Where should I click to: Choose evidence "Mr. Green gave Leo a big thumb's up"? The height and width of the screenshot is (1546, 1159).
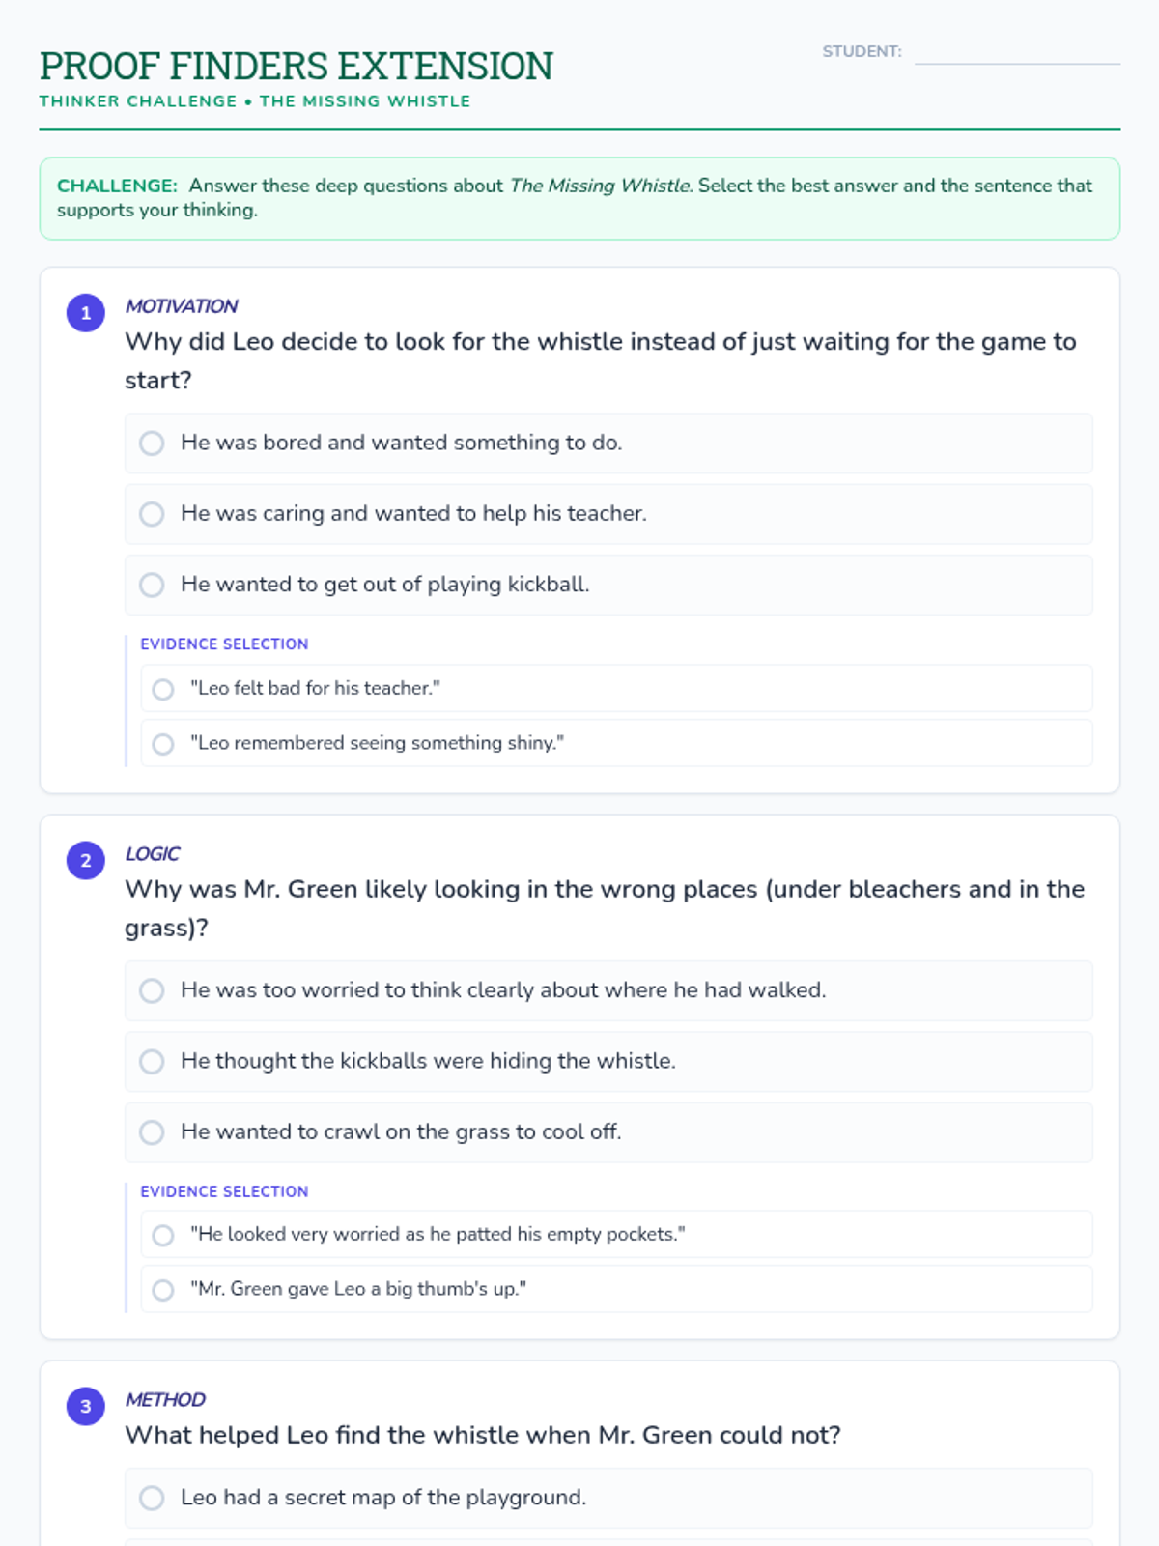click(163, 1290)
